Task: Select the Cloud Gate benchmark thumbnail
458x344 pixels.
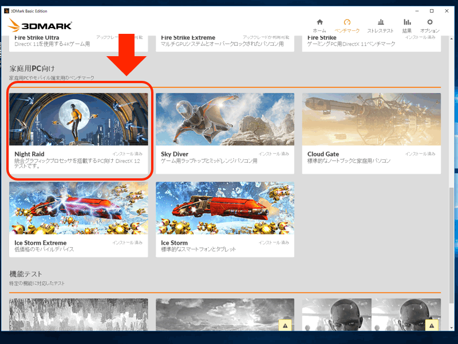Action: click(372, 119)
